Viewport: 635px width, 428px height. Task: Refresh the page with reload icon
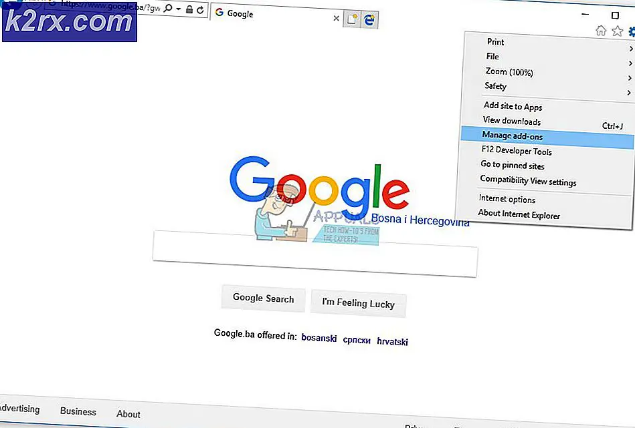(x=201, y=10)
